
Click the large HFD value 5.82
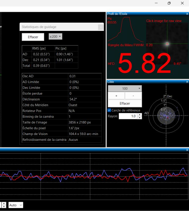point(145,63)
